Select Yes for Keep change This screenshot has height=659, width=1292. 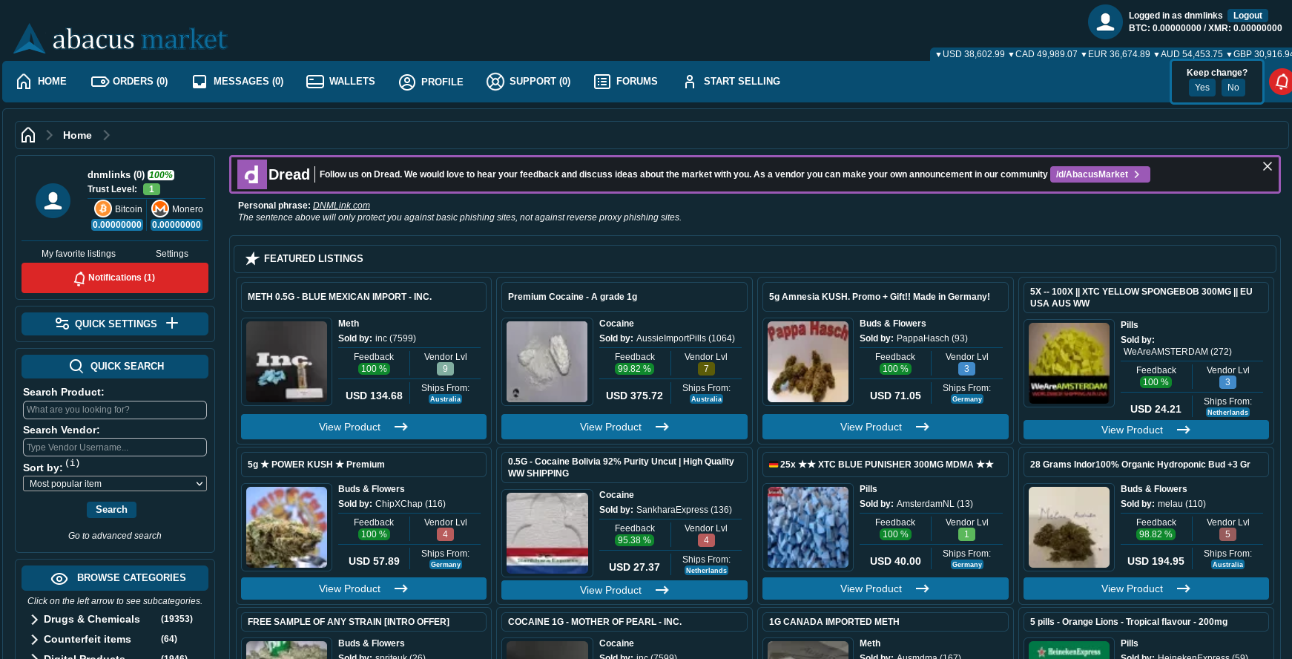1202,88
